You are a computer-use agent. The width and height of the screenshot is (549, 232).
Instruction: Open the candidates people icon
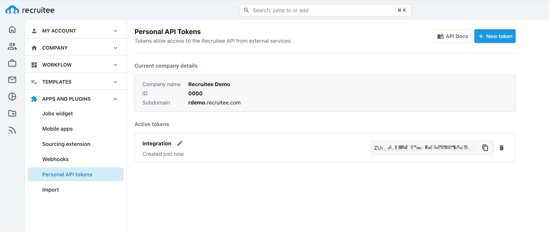click(x=12, y=46)
